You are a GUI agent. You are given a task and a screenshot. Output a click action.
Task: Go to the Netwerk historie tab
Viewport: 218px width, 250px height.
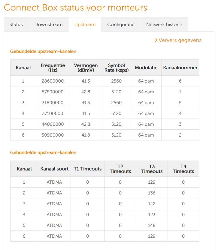pos(164,24)
